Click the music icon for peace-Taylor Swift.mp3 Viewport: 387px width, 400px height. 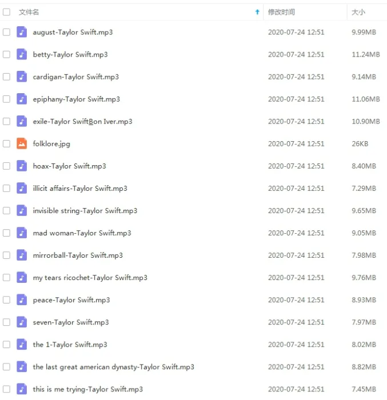click(22, 300)
